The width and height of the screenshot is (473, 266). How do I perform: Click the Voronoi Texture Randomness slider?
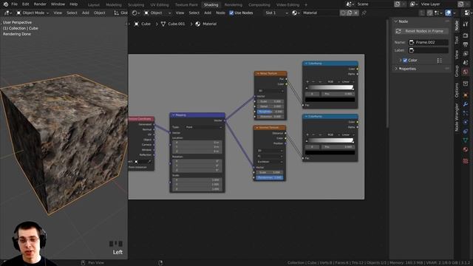coord(270,177)
